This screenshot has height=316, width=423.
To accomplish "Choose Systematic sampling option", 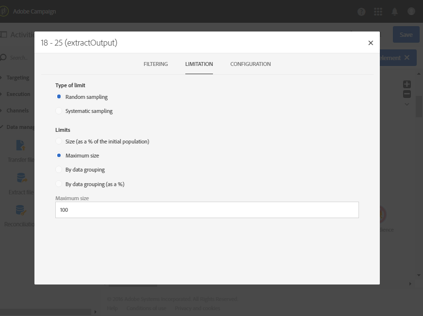I will click(x=59, y=111).
